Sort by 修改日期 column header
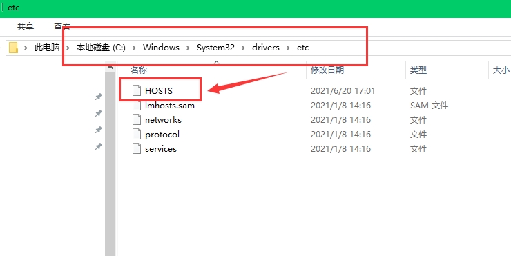 point(327,70)
